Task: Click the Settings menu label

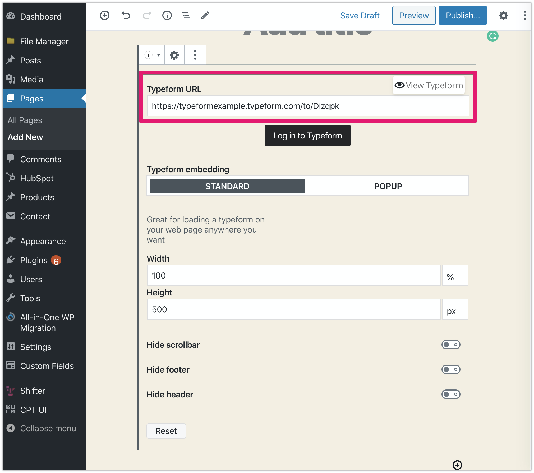Action: (36, 347)
